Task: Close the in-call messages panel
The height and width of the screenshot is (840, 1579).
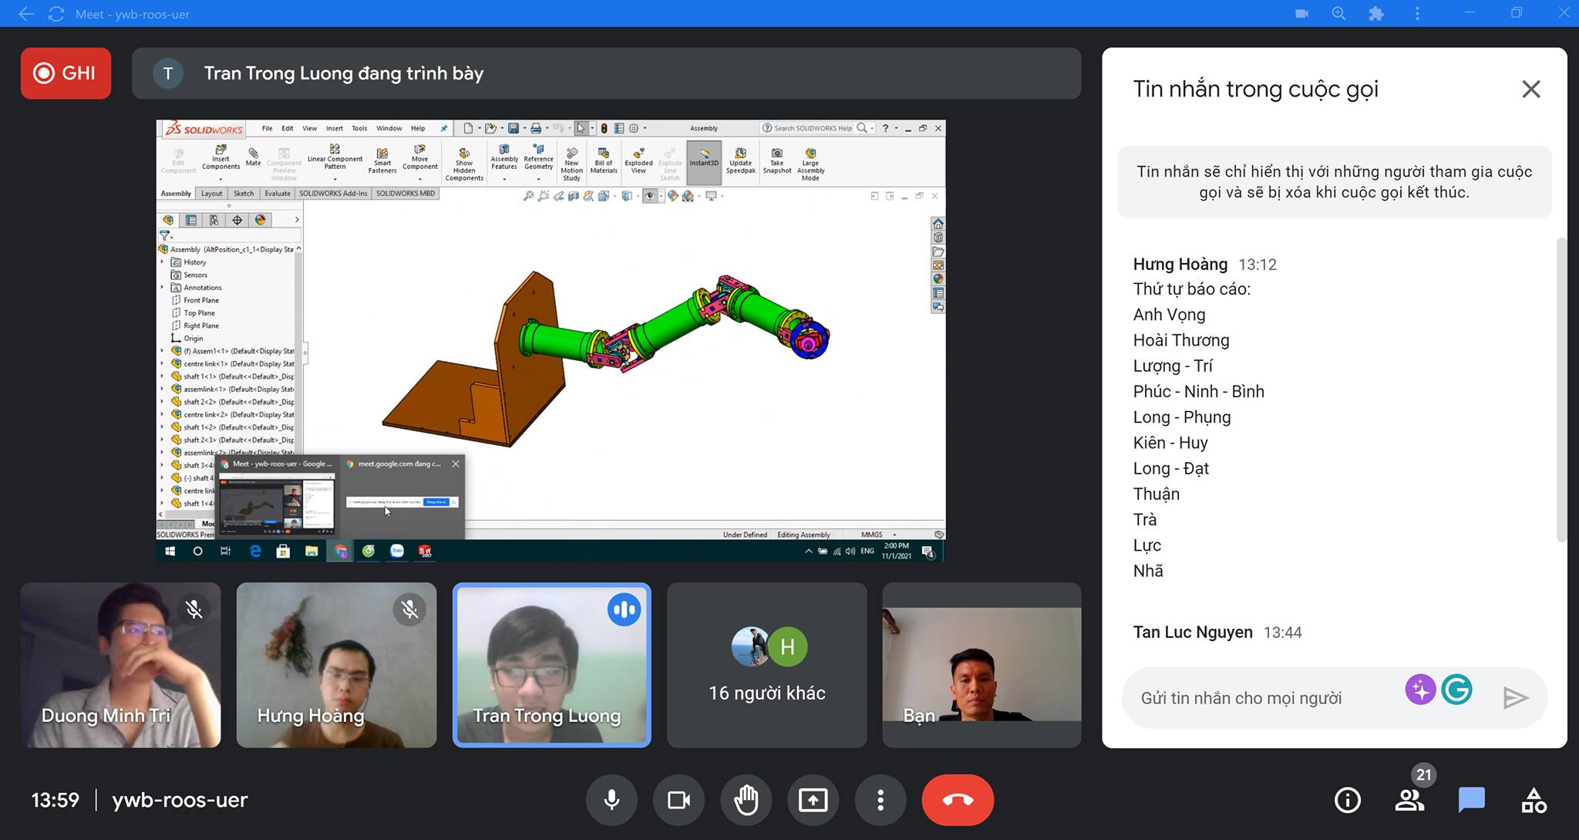Action: pyautogui.click(x=1531, y=89)
